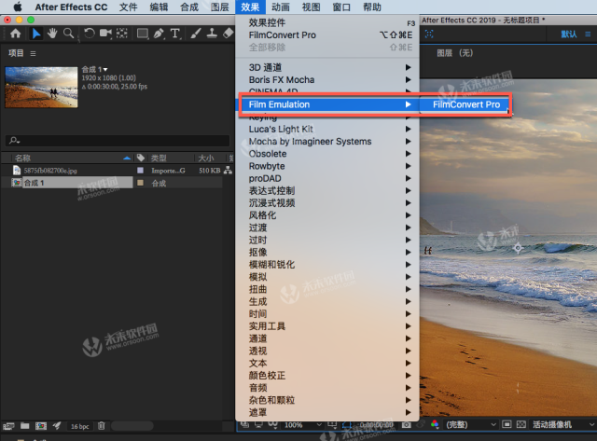Viewport: 597px width, 441px height.
Task: Select the Pan Behind anchor point tool
Action: [x=122, y=34]
